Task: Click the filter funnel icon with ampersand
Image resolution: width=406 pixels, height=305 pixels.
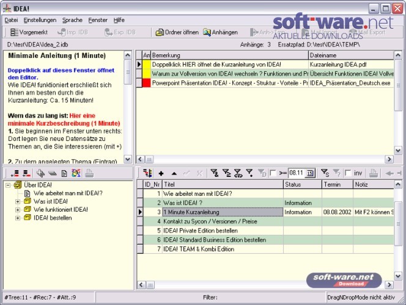Action: click(x=215, y=173)
